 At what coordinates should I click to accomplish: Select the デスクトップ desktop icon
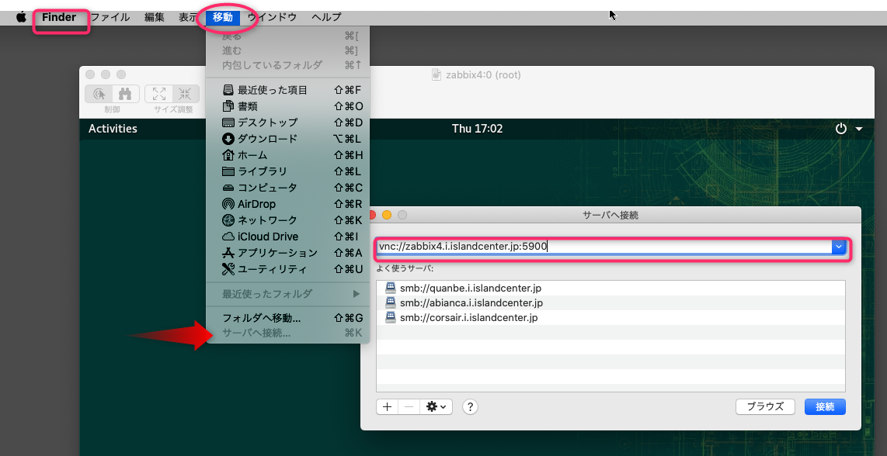[228, 123]
